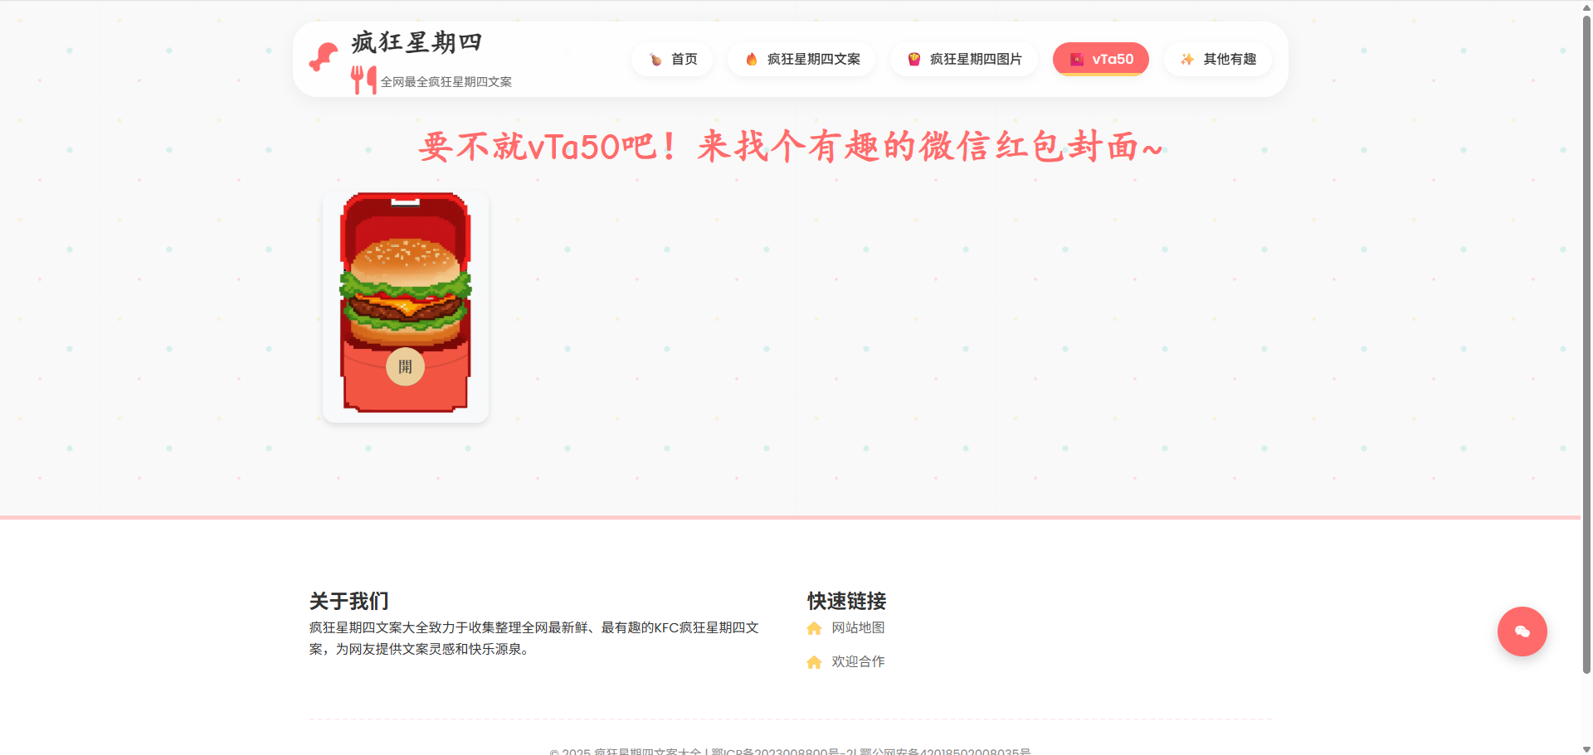Follow the 欢迎合作 link
The image size is (1593, 755).
tap(858, 662)
